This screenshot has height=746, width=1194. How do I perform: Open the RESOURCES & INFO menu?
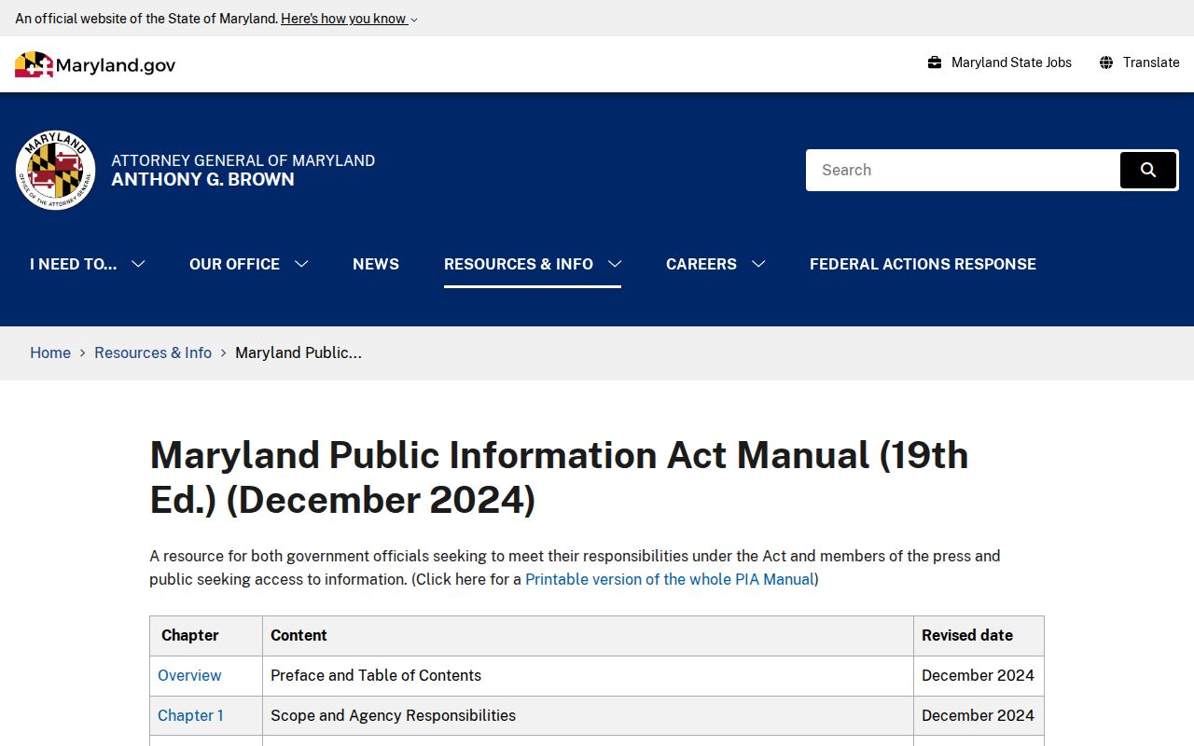pos(519,264)
